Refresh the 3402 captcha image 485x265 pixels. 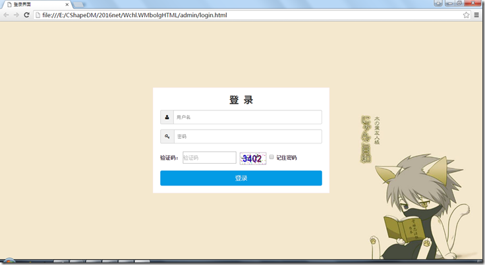coord(252,158)
